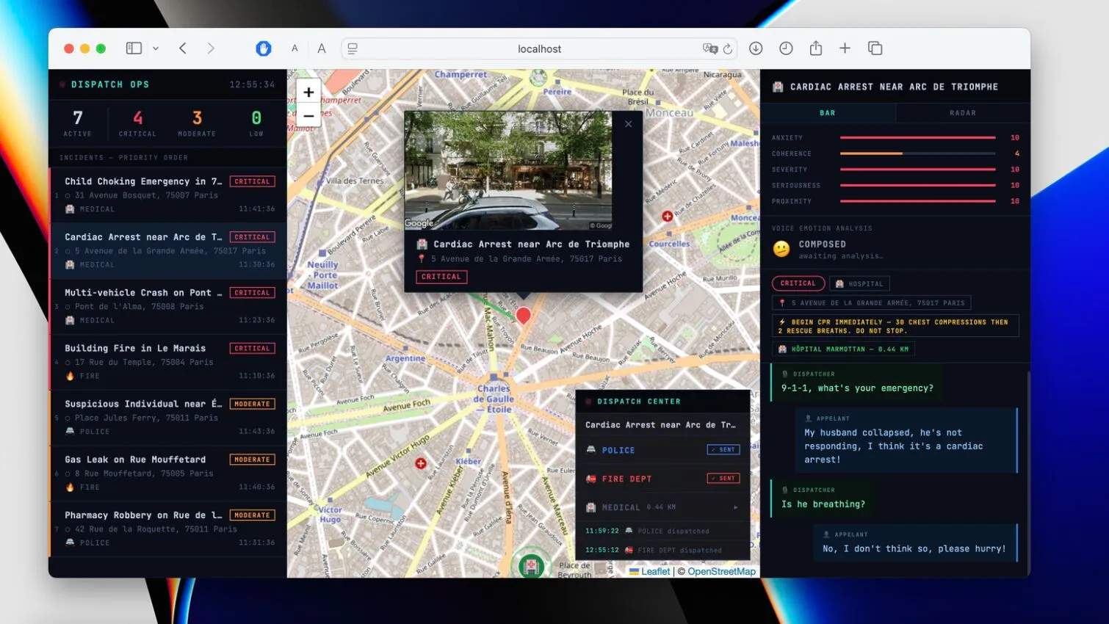
Task: Click CRITICAL badge on Child Choking row
Action: tap(252, 181)
